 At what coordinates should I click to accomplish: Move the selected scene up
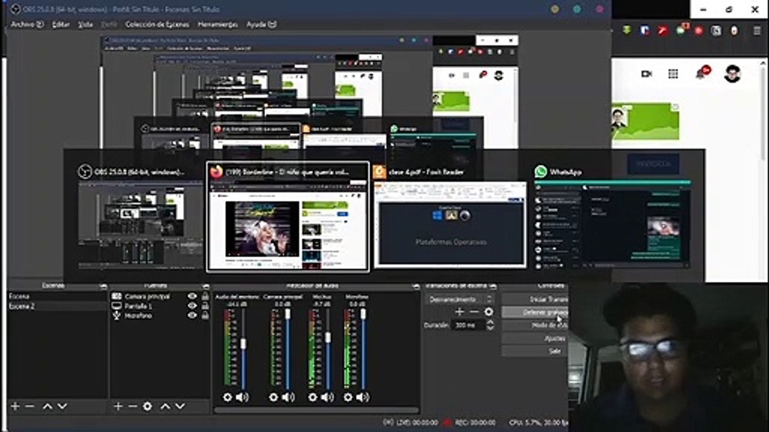tap(47, 406)
